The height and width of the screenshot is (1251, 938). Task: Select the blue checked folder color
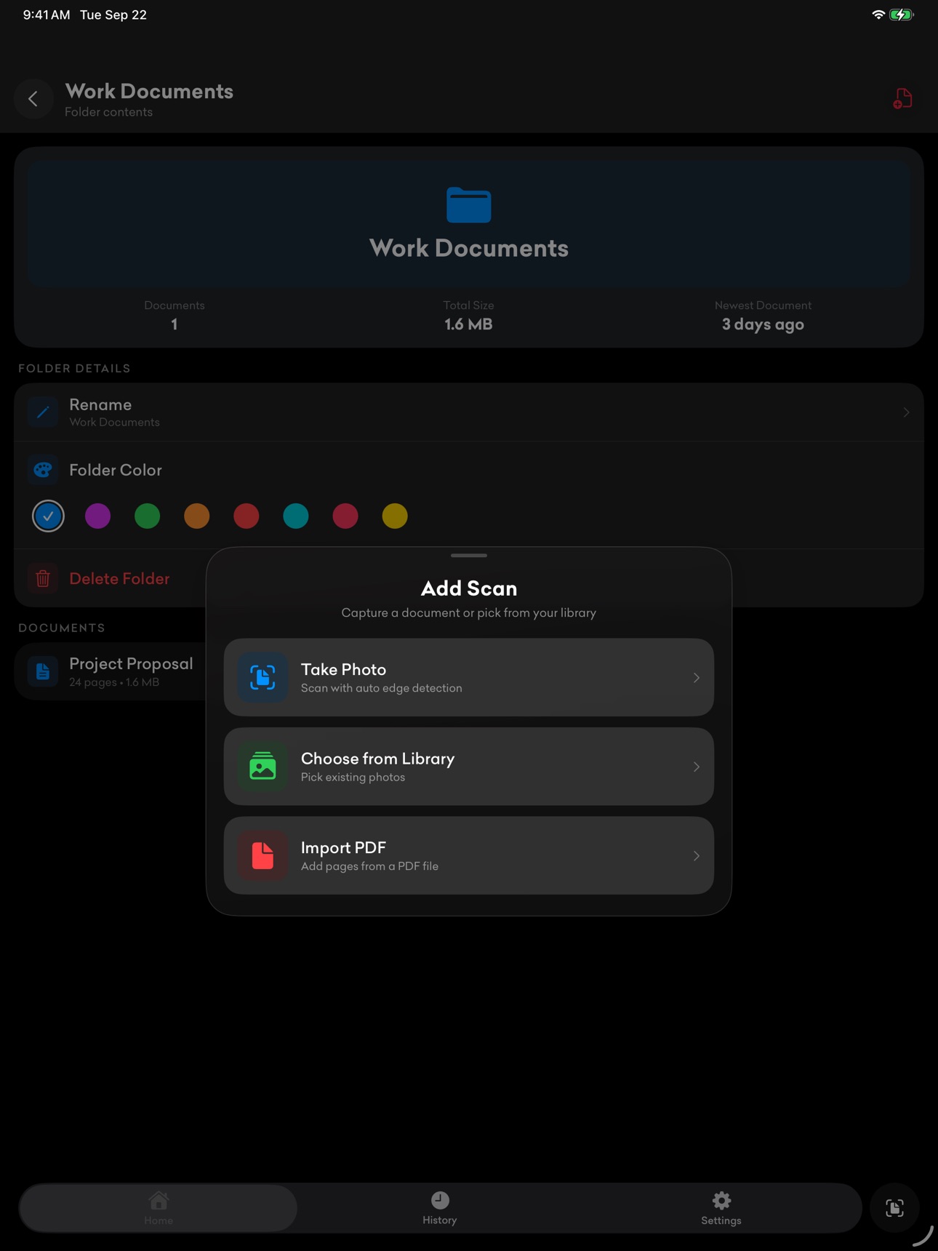(x=48, y=516)
